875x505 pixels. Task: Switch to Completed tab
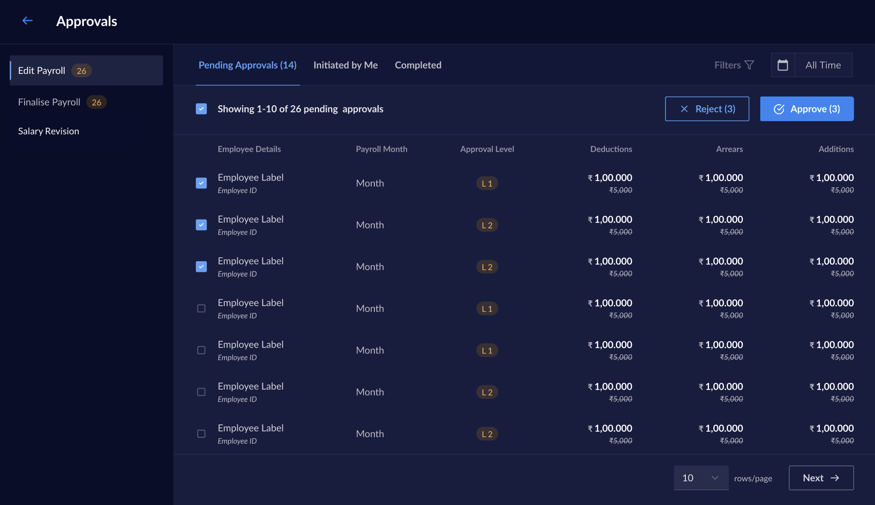418,65
